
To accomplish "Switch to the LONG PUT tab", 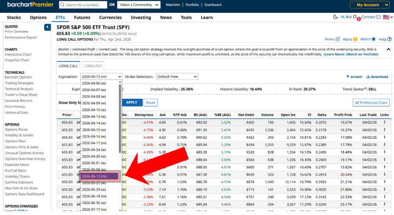I will 93,66.
